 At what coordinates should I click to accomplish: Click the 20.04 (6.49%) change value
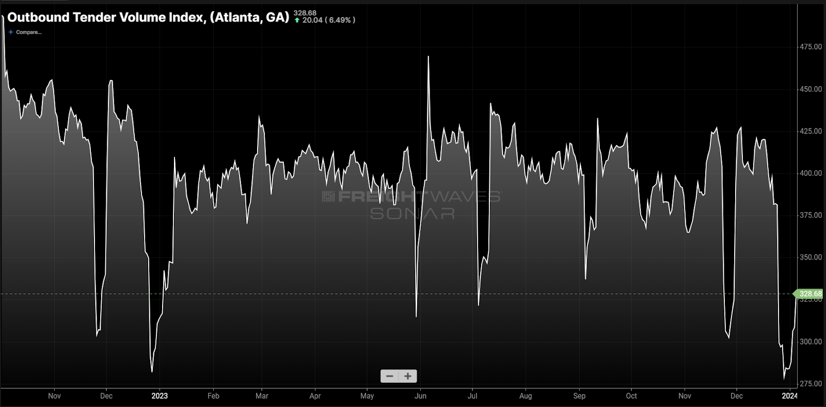329,20
